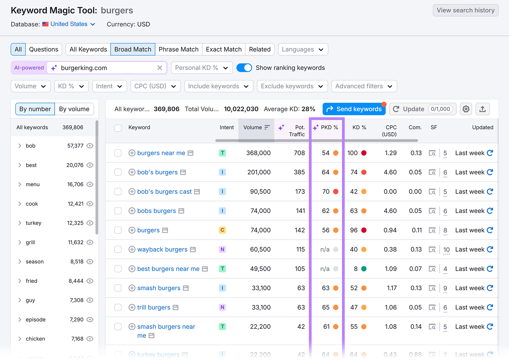Click the Send keywords button
The width and height of the screenshot is (509, 361).
(x=354, y=109)
